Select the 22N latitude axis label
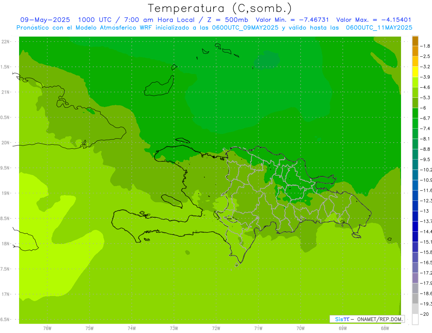The image size is (432, 333). tap(5, 42)
